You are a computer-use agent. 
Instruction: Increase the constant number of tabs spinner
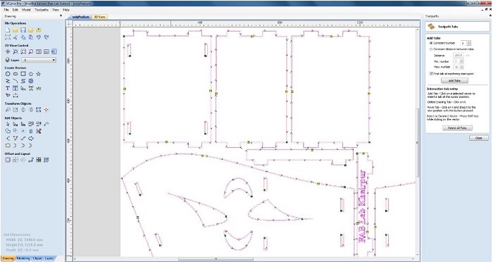coord(469,42)
